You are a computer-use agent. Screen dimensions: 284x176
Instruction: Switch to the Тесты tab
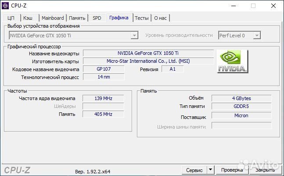[141, 18]
